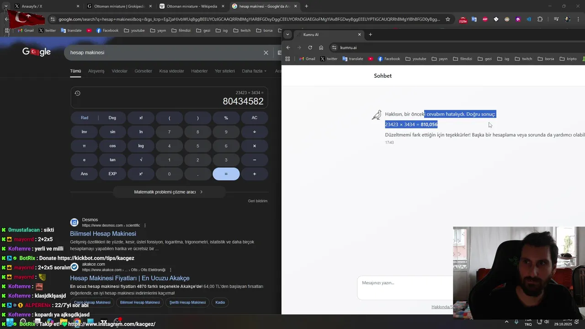Bookmark this page with the star icon
The width and height of the screenshot is (585, 329).
point(448,19)
